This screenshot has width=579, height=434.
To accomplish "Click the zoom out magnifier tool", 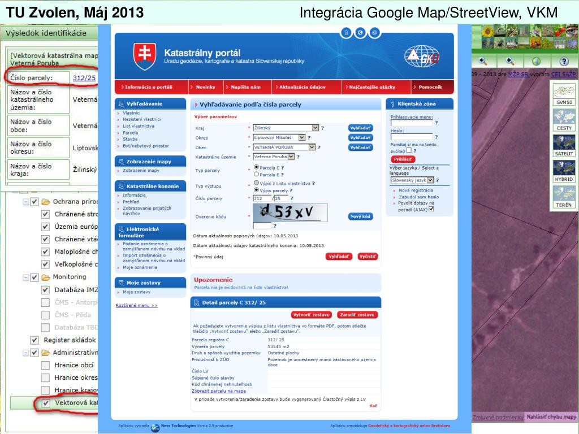I will (483, 61).
